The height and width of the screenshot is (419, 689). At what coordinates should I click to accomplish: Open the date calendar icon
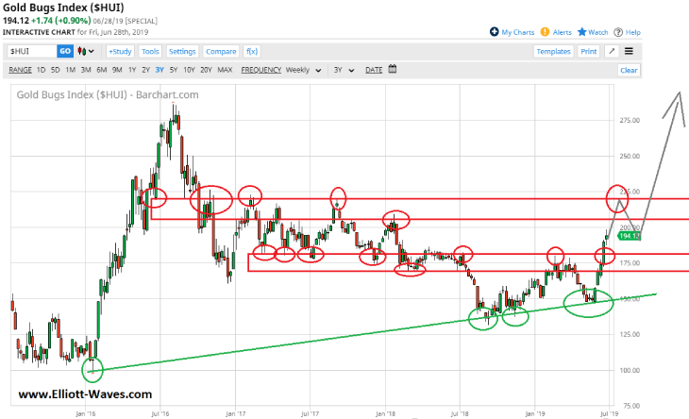click(392, 69)
